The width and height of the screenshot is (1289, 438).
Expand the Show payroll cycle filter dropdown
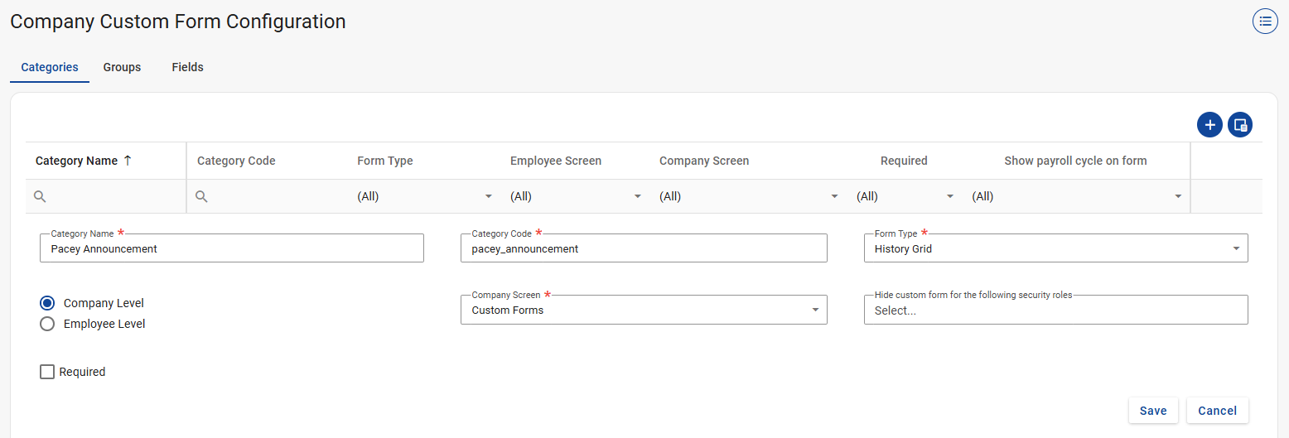point(1177,196)
